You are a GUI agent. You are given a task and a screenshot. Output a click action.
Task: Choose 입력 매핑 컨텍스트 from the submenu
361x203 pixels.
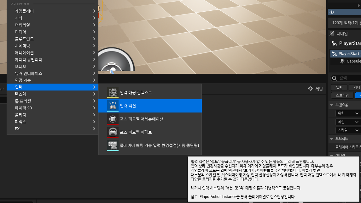point(150,92)
